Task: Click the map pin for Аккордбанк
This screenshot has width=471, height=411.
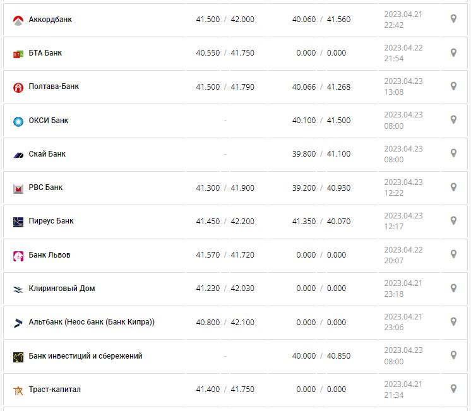Action: click(x=453, y=19)
